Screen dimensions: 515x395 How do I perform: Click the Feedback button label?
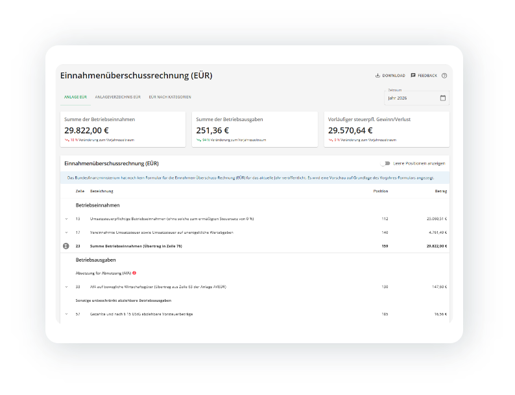pos(427,76)
